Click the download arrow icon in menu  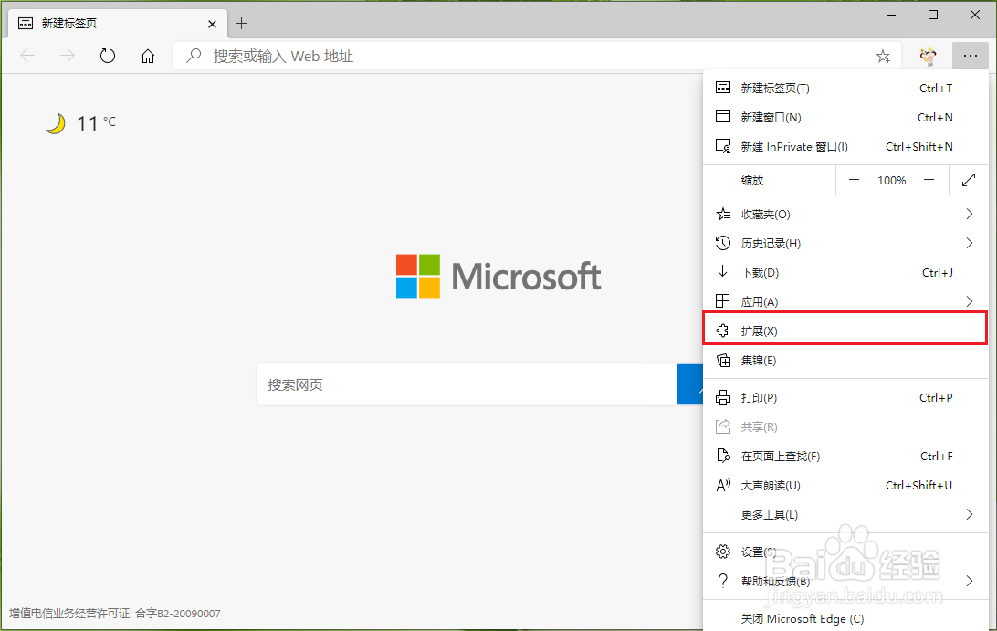(x=723, y=272)
